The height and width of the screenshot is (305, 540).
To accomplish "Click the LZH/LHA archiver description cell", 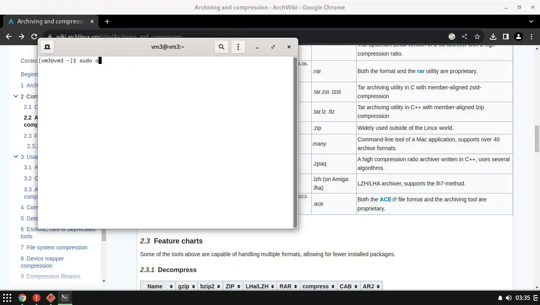I will click(434, 183).
